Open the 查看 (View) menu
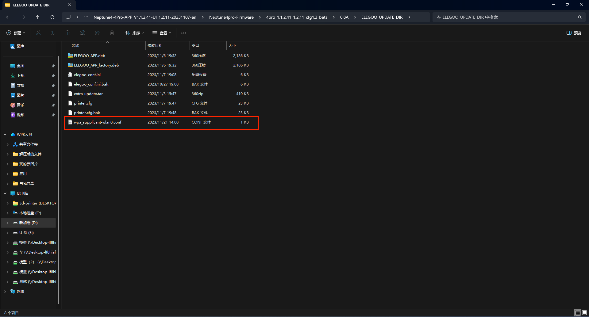The width and height of the screenshot is (589, 317). [162, 33]
